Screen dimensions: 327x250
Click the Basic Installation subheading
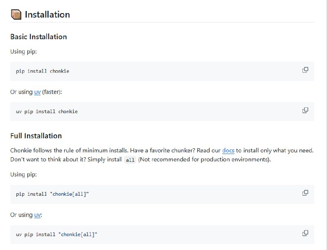(x=38, y=37)
